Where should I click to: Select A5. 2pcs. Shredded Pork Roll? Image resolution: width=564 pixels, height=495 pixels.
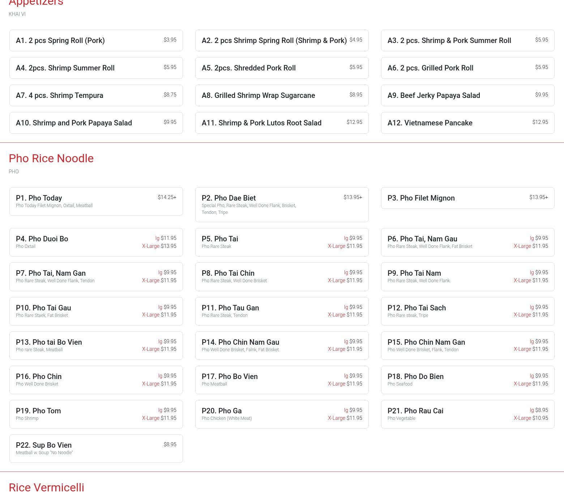pos(282,68)
